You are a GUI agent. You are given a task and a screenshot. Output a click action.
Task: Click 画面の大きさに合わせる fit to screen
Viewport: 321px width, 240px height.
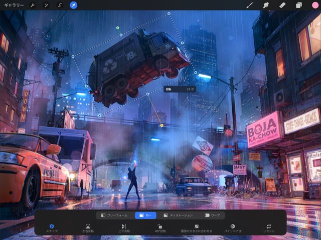point(196,228)
